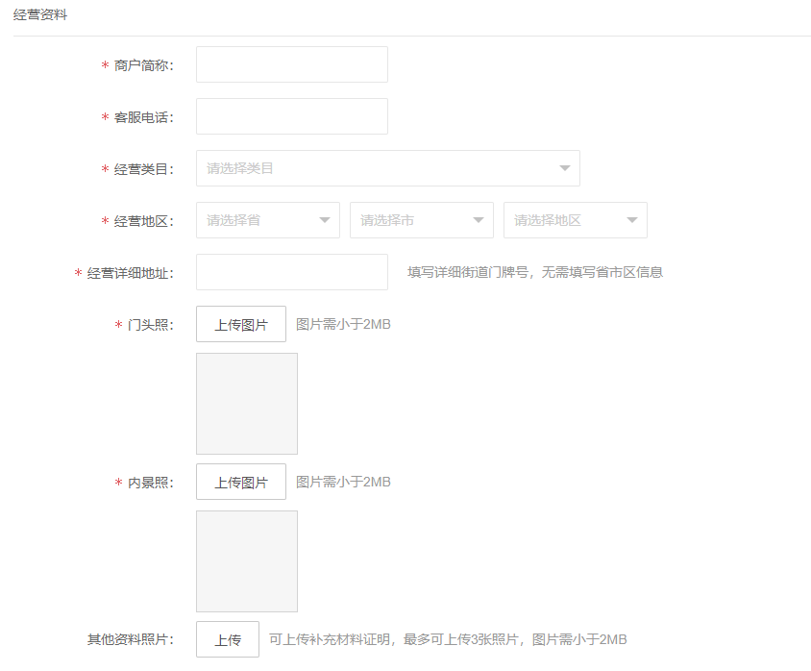The height and width of the screenshot is (671, 811).
Task: Click the arrow icon of 经营类目 selector
Action: [564, 169]
